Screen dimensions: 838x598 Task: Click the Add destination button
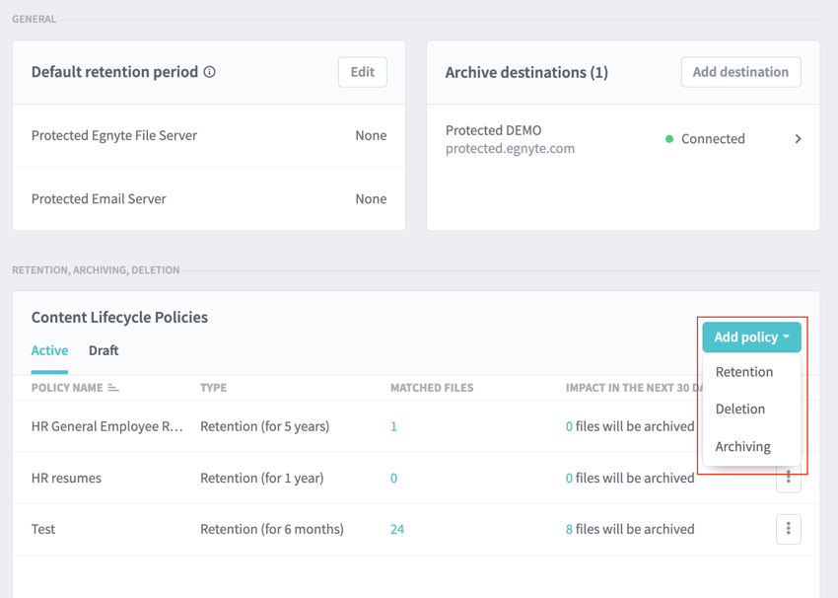(740, 72)
